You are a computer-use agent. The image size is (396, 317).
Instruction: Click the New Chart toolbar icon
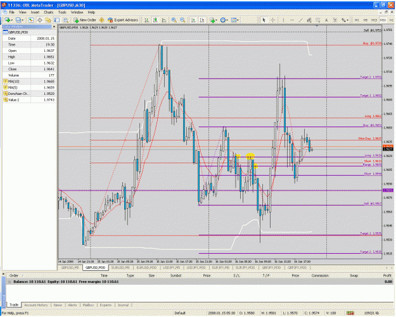7,20
